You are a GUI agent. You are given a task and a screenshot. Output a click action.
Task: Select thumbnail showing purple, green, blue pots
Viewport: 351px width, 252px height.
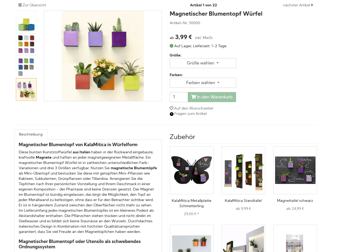tap(26, 67)
